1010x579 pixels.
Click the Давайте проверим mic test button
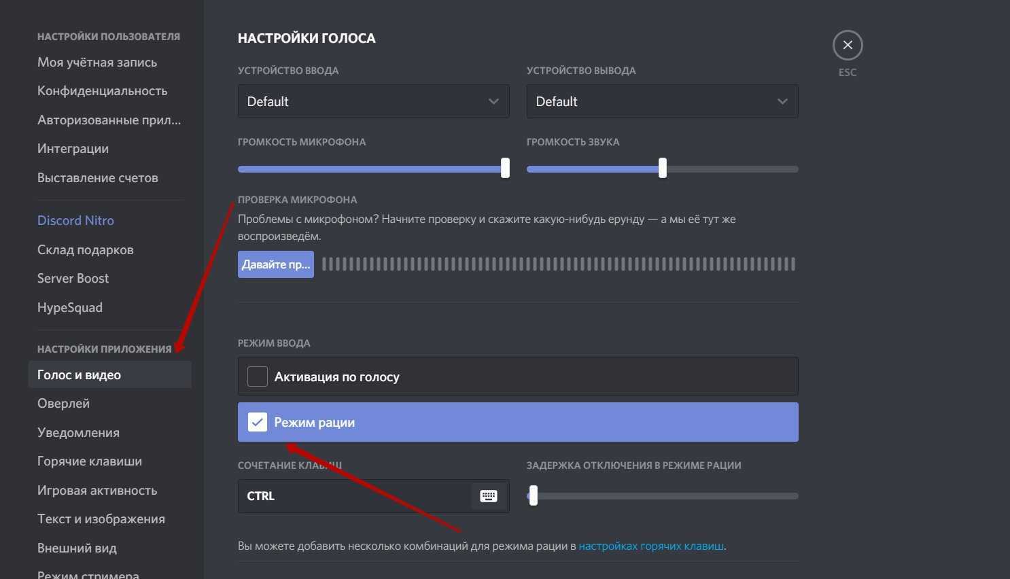276,264
